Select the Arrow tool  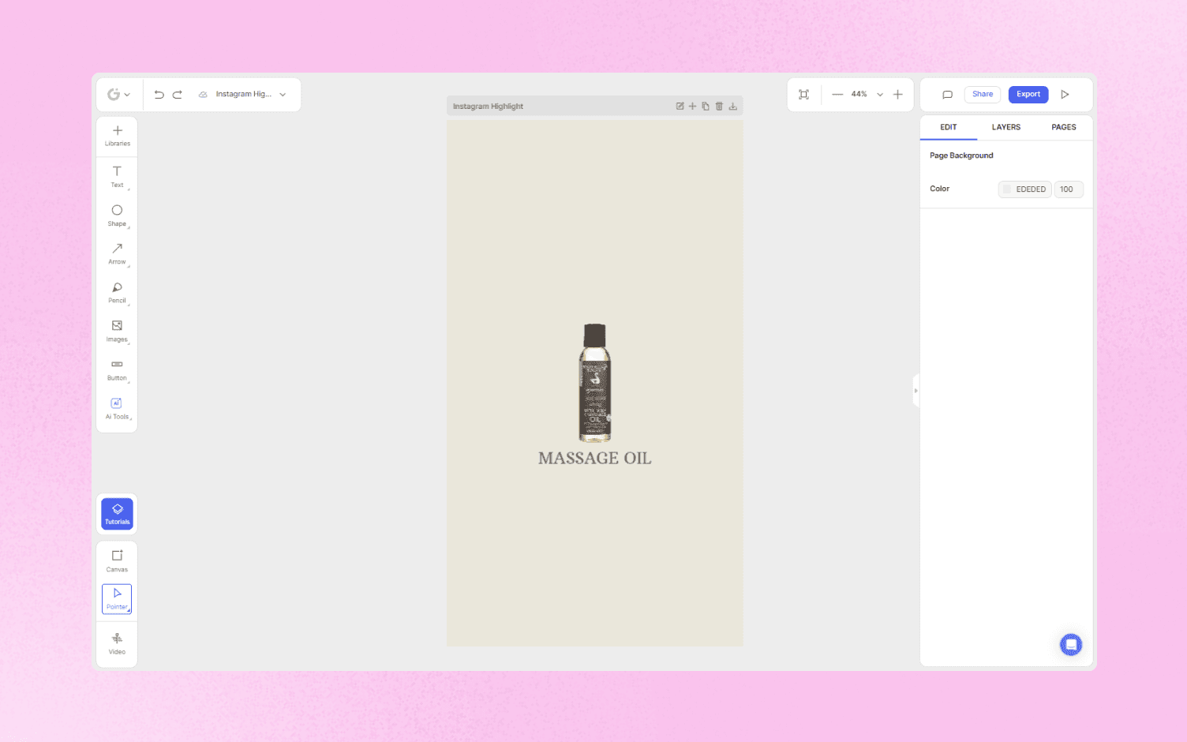coord(117,253)
